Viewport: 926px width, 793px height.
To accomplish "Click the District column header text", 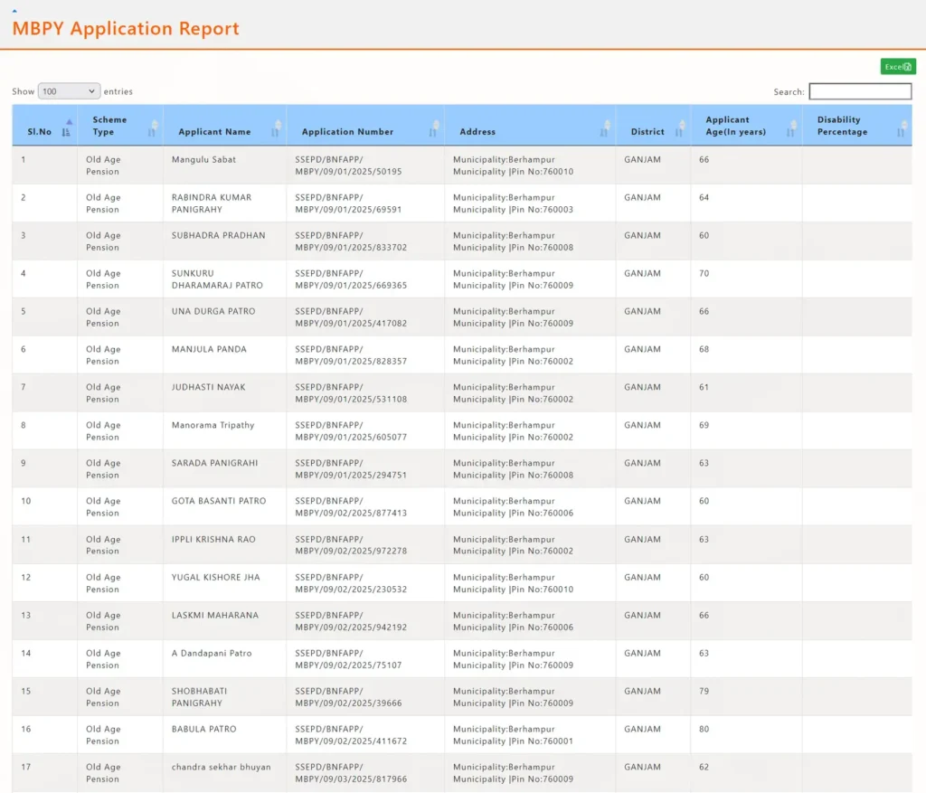I will [x=647, y=132].
